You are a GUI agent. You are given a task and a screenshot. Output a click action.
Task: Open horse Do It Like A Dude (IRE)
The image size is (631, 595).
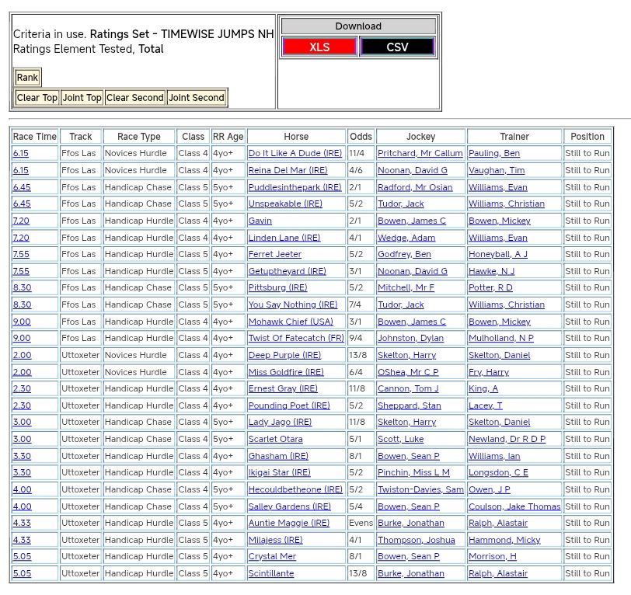[295, 154]
